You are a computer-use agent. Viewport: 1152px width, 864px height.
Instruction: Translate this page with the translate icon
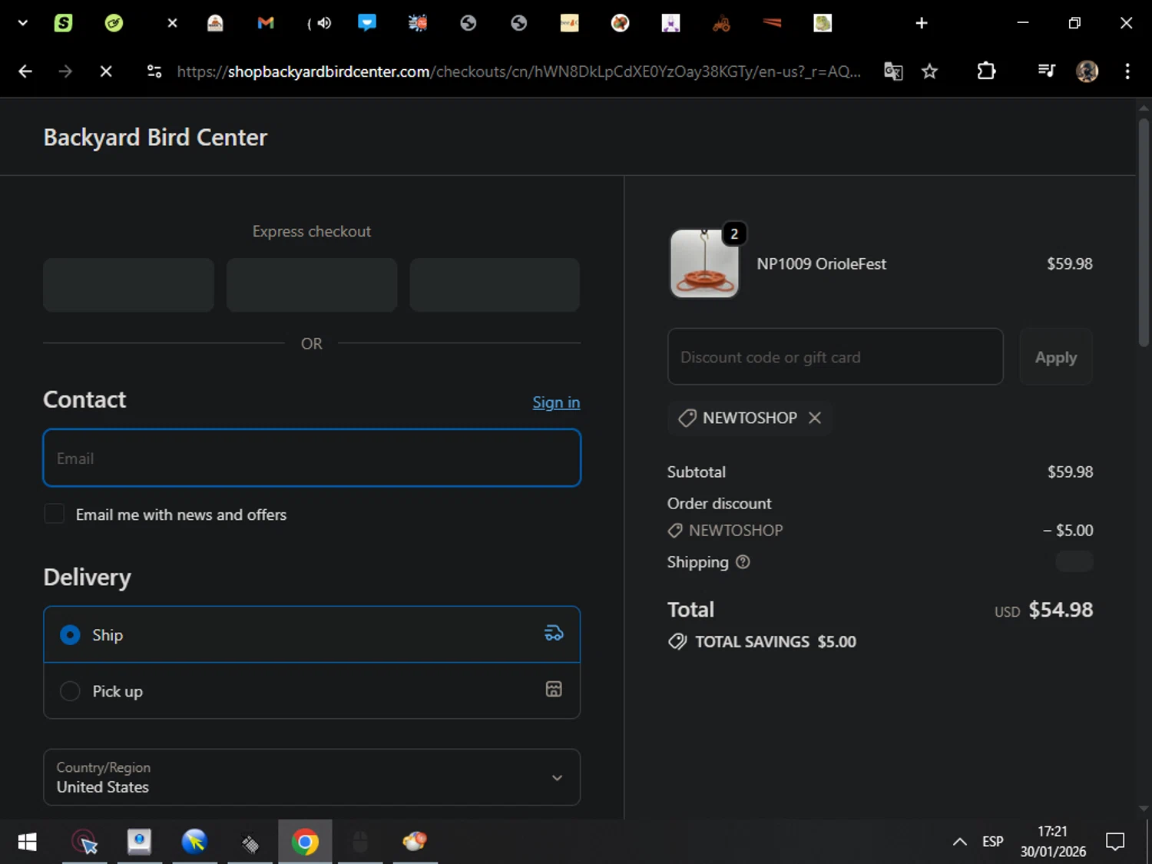(x=893, y=71)
